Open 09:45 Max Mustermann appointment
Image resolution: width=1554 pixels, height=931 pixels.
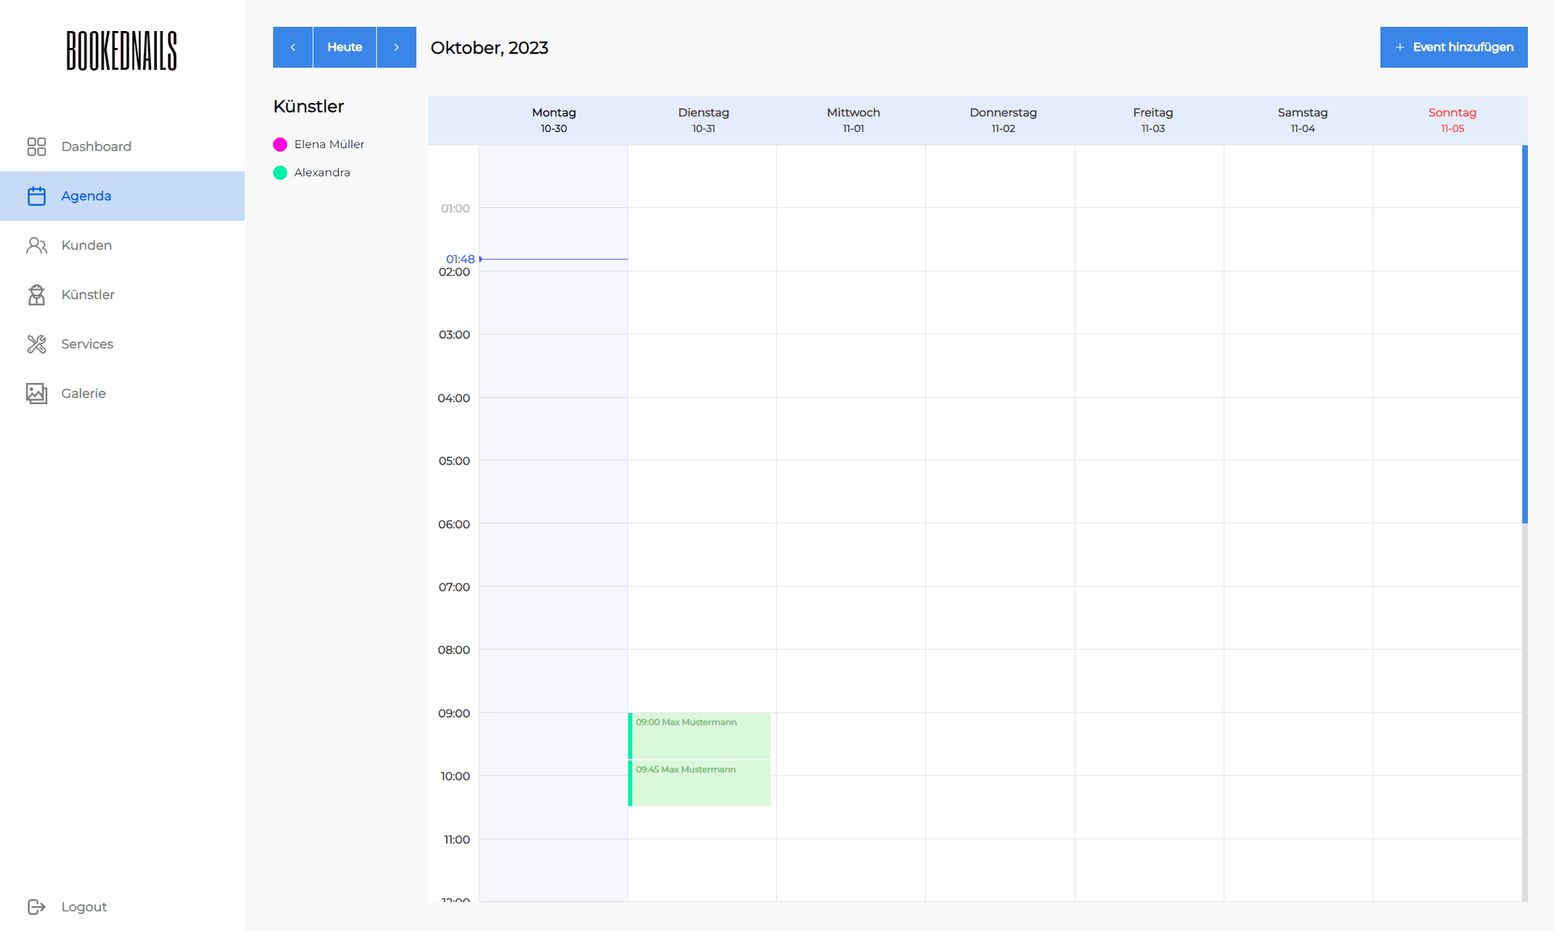coord(699,783)
